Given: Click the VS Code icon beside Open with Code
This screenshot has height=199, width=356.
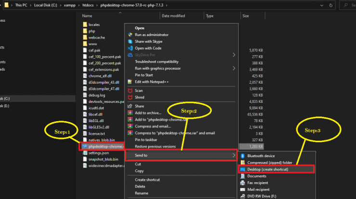Looking at the screenshot, I should (x=130, y=48).
